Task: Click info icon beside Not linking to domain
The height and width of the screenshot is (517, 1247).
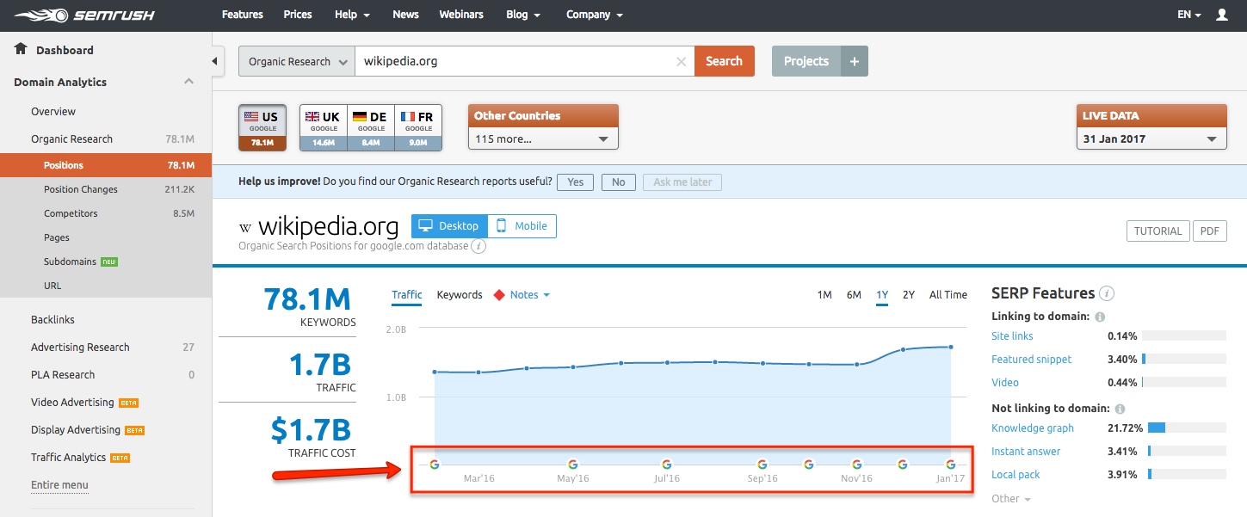Action: pyautogui.click(x=1120, y=409)
